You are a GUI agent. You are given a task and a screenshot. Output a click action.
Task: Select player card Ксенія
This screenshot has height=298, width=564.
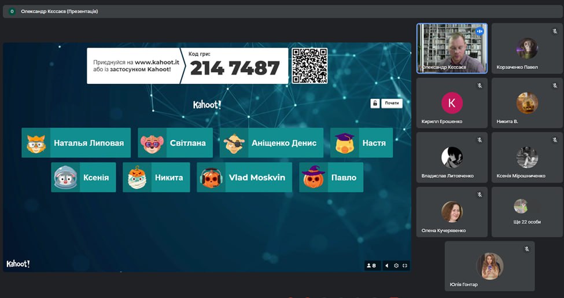83,178
